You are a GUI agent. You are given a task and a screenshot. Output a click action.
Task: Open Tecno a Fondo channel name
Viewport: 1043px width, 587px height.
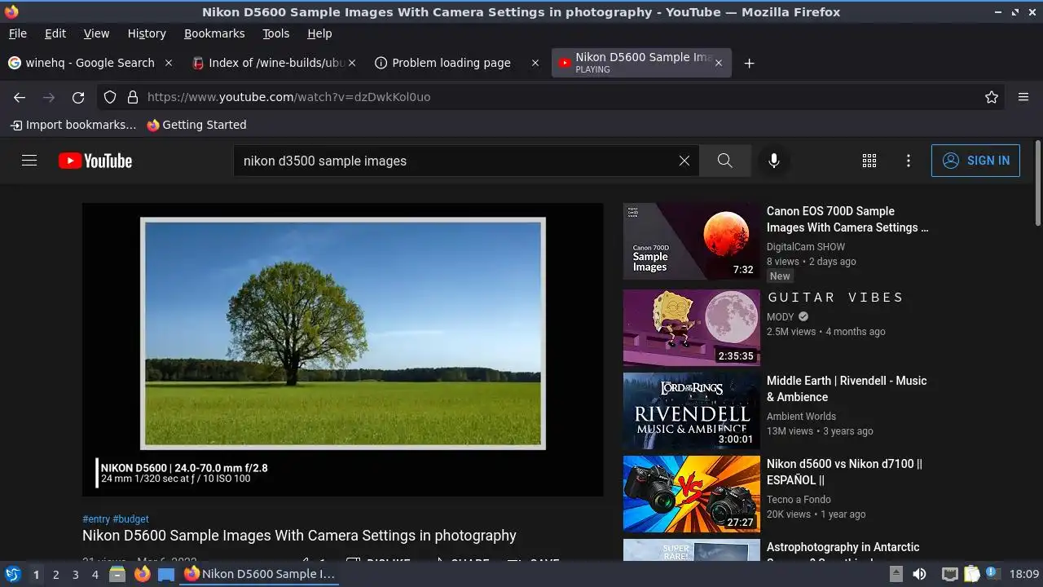tap(799, 500)
